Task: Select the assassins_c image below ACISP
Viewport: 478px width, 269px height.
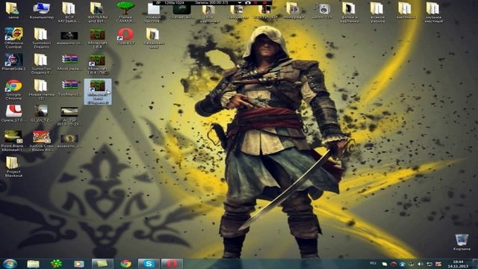Action: click(x=69, y=140)
